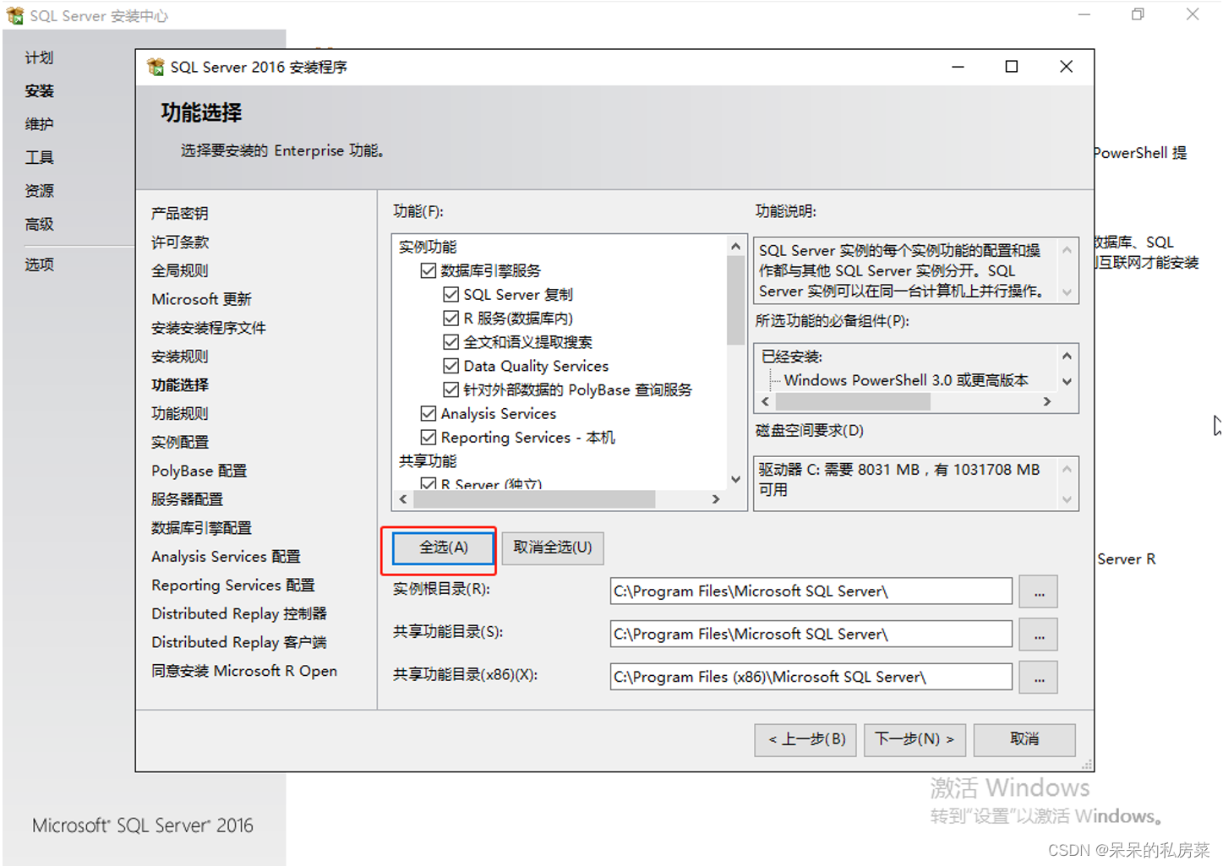Click the feature list scroll down arrow
This screenshot has height=866, width=1223.
[x=735, y=480]
